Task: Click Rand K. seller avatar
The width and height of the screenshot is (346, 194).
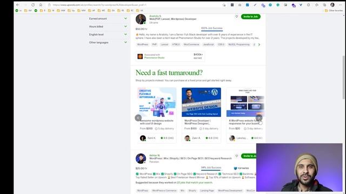Action: 143,138
